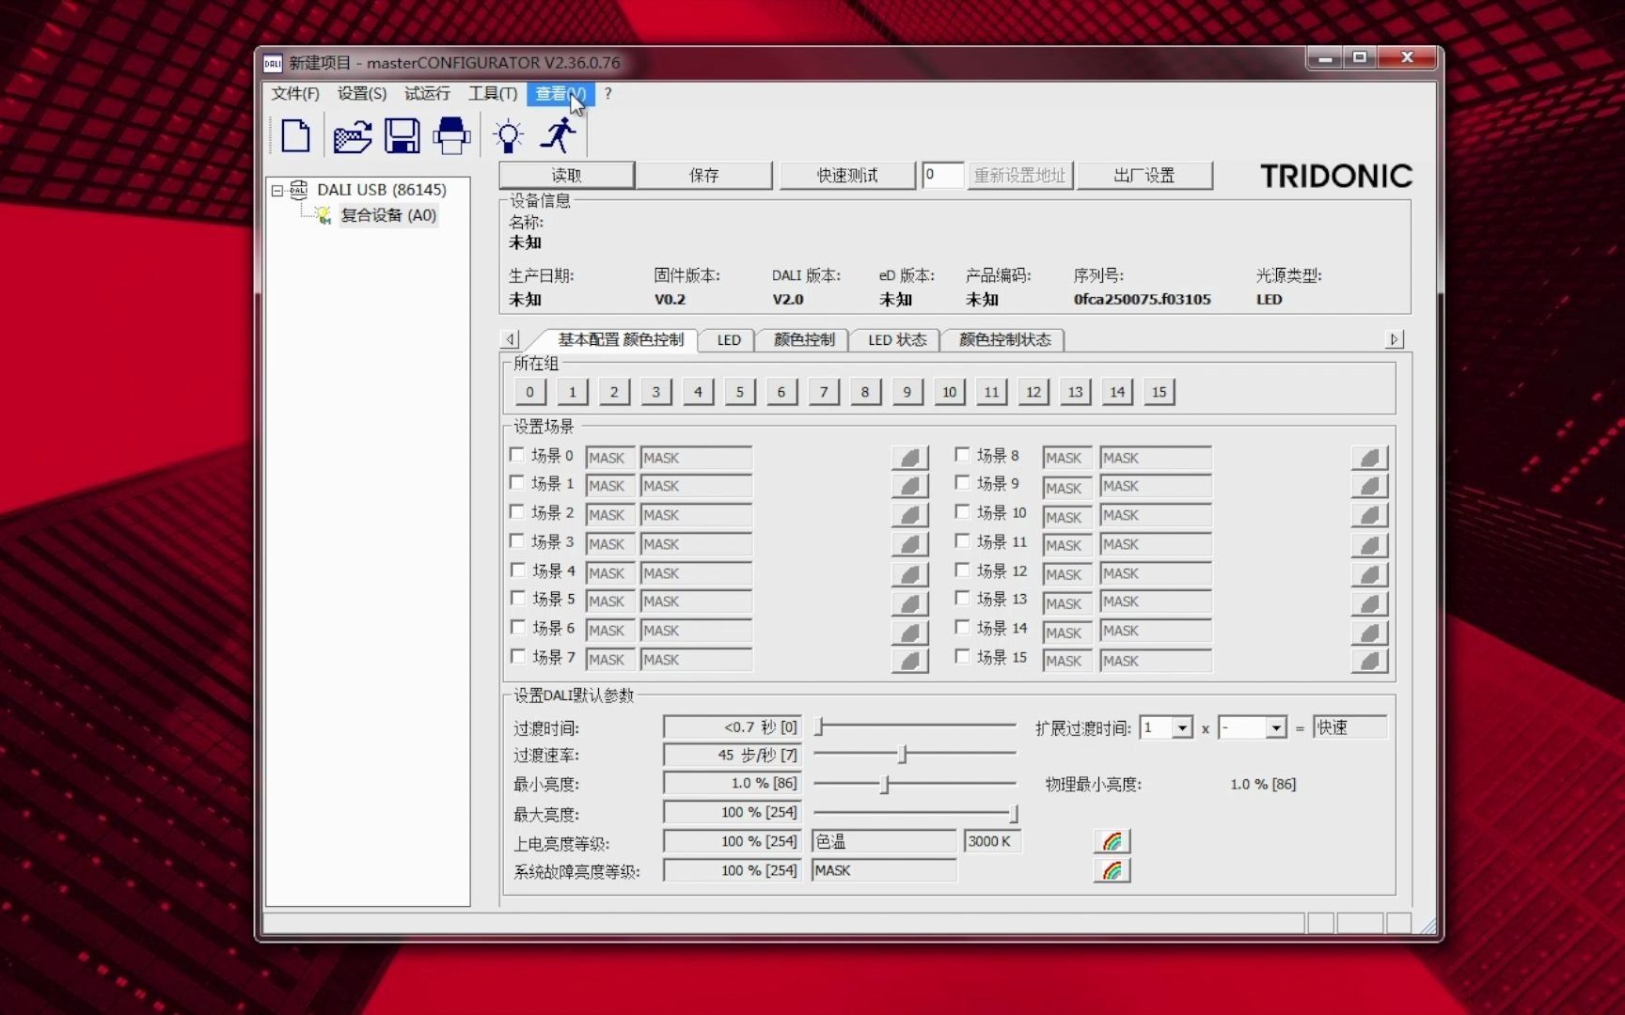
Task: Collapse the DALI USB (86145) tree node
Action: point(277,190)
